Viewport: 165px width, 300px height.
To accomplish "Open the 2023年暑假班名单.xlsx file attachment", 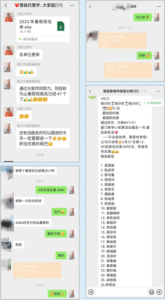I will tap(43, 29).
